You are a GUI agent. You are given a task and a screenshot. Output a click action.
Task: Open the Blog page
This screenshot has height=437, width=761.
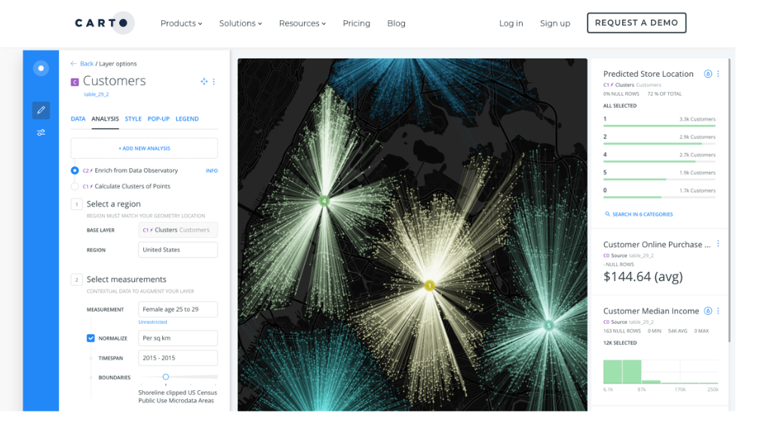coord(396,23)
